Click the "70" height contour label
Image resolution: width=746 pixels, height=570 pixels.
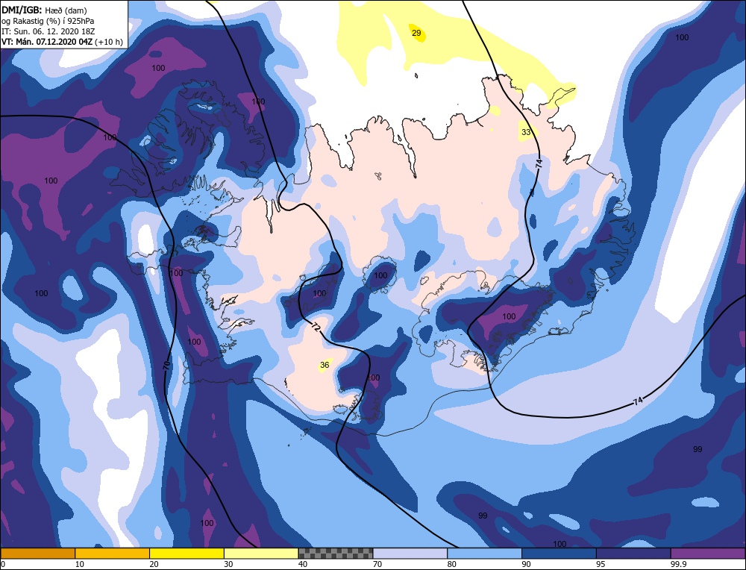coord(166,366)
